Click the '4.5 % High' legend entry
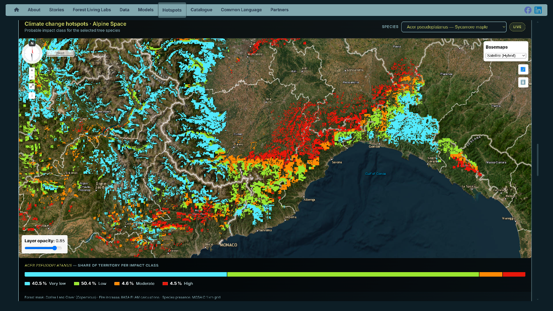Image resolution: width=553 pixels, height=311 pixels. tap(178, 283)
